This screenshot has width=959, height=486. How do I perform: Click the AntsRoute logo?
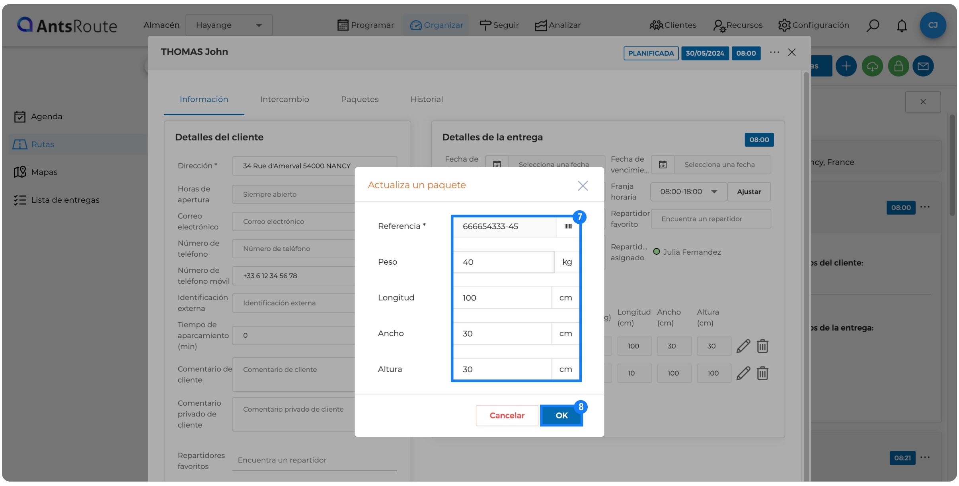pos(67,25)
